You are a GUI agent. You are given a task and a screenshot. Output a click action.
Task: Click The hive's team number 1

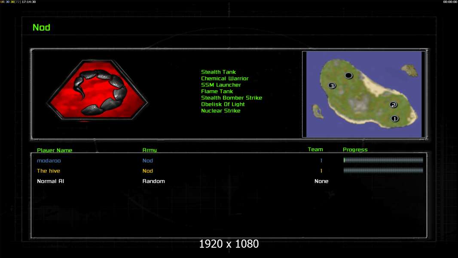tap(321, 171)
